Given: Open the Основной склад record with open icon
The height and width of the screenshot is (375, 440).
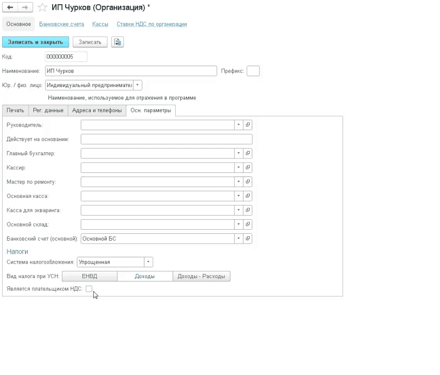Looking at the screenshot, I should click(x=248, y=224).
